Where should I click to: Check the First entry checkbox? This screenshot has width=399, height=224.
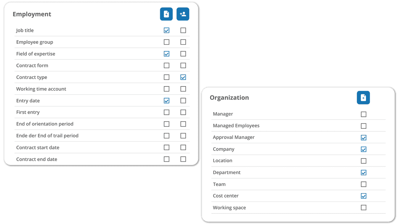pyautogui.click(x=166, y=112)
